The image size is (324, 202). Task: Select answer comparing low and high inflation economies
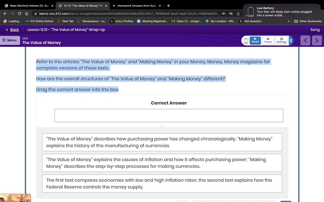162,183
